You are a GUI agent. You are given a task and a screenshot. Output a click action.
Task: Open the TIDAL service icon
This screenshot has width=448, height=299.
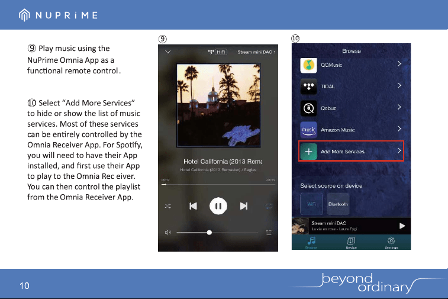pyautogui.click(x=308, y=86)
